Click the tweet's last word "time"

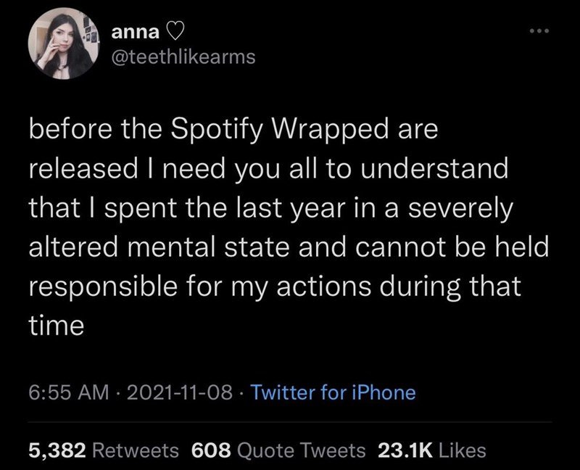57,326
